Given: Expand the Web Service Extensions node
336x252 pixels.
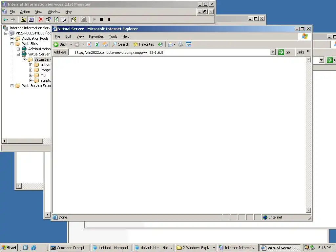Looking at the screenshot, I should coord(12,86).
